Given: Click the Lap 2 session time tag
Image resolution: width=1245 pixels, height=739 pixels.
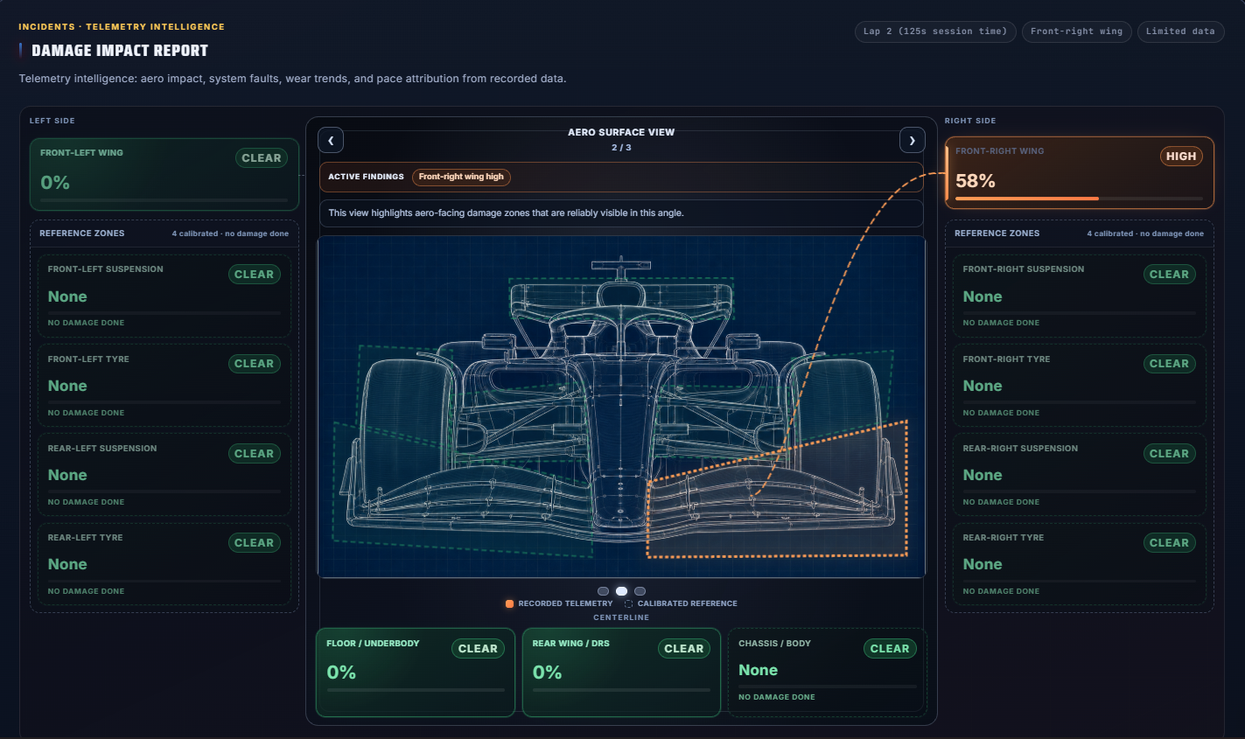Looking at the screenshot, I should pyautogui.click(x=935, y=31).
